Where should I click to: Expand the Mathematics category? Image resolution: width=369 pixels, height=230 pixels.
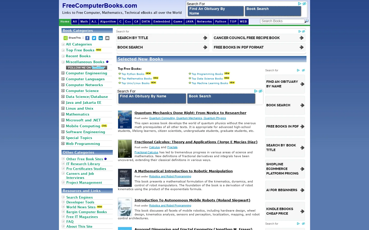[63, 114]
